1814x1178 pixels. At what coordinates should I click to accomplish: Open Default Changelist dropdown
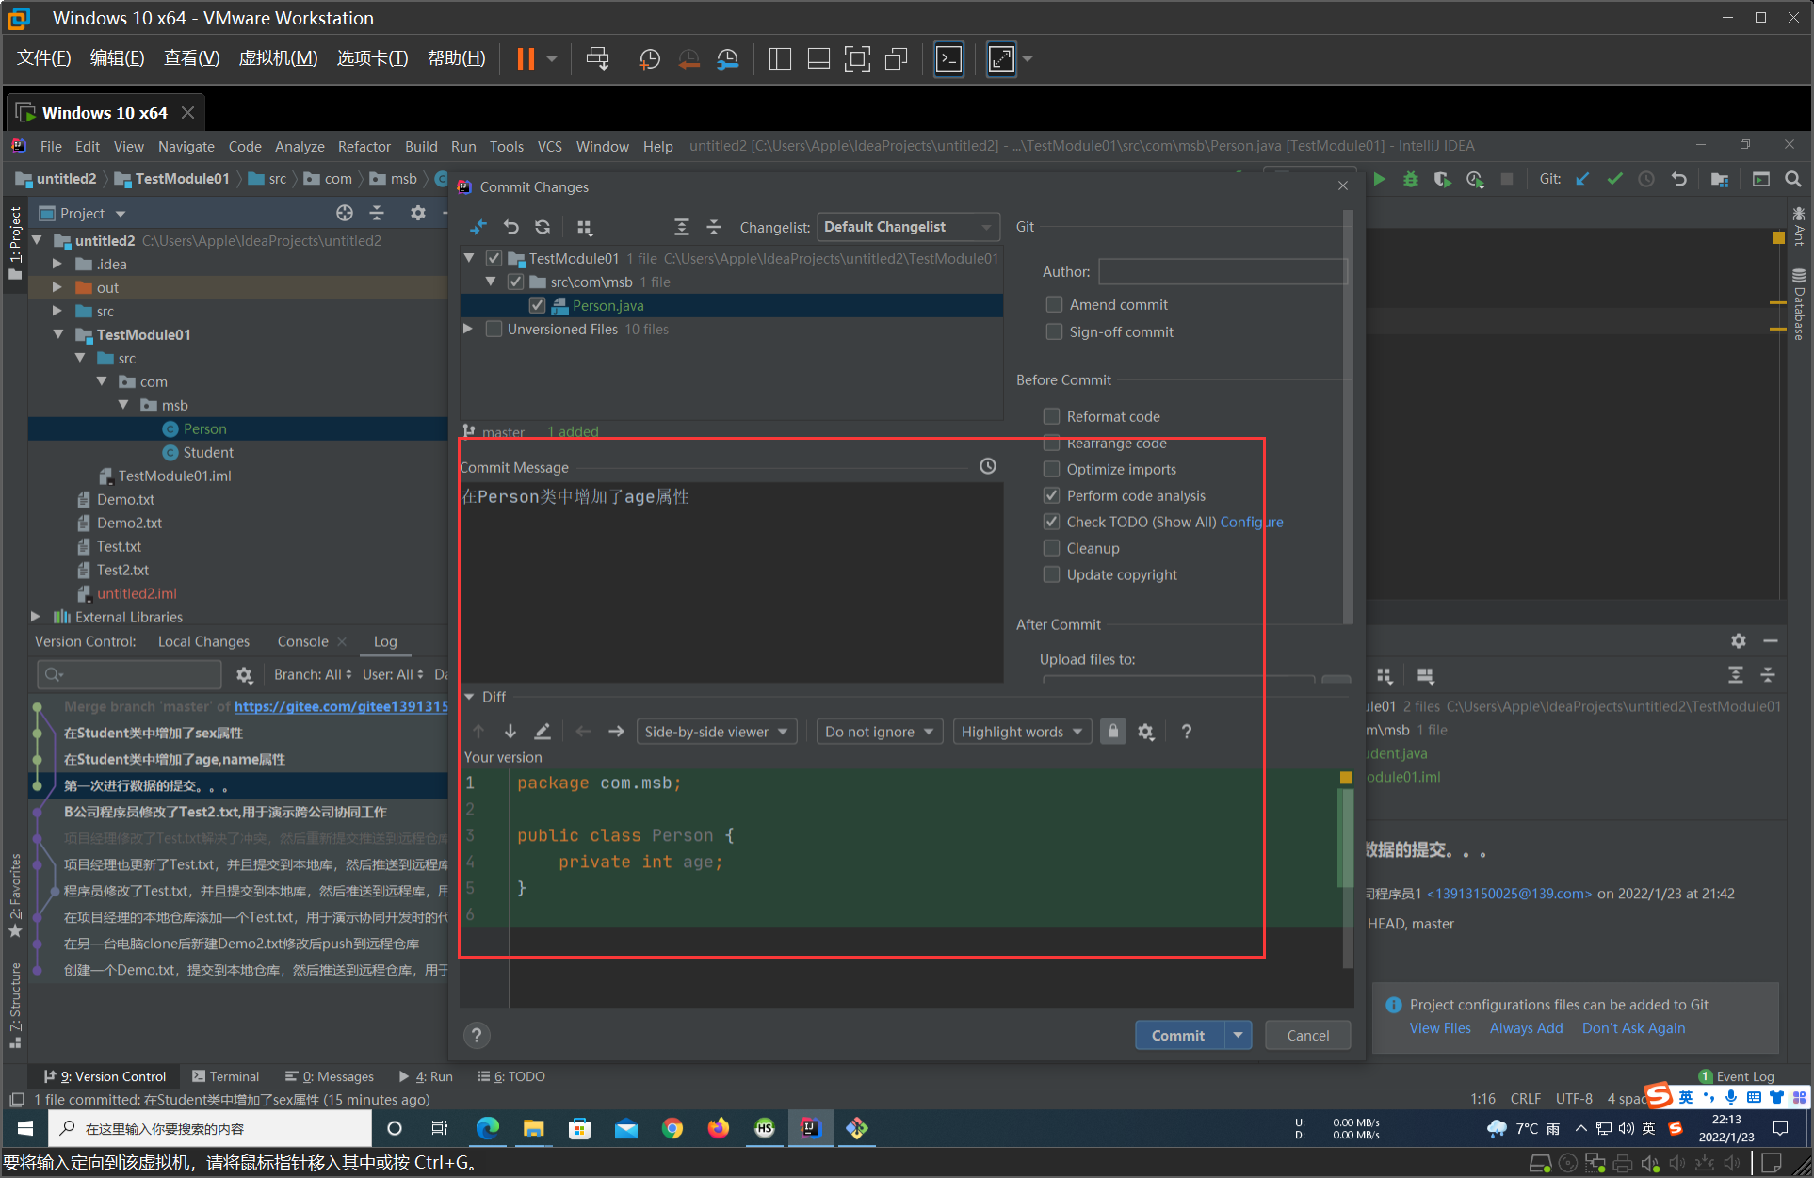(x=908, y=227)
